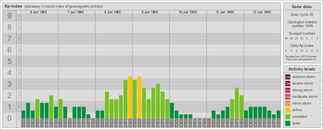Click the quiet legend label text
This screenshot has width=323, height=130.
tap(297, 123)
